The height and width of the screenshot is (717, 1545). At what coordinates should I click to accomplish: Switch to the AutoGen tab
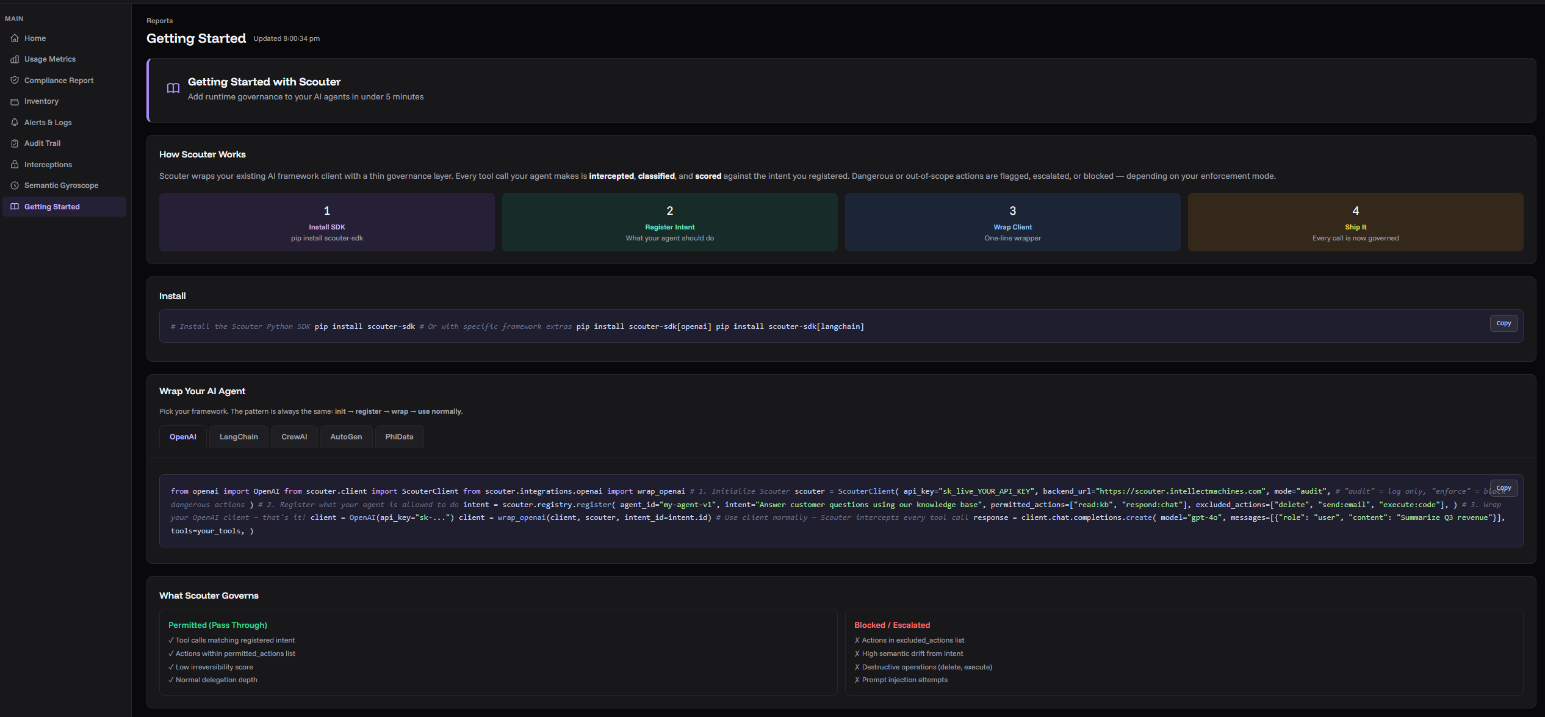pyautogui.click(x=346, y=437)
